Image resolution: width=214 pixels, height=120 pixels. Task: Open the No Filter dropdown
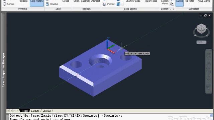pos(190,3)
